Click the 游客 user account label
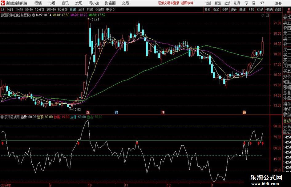The image size is (291, 187). [x=278, y=3]
